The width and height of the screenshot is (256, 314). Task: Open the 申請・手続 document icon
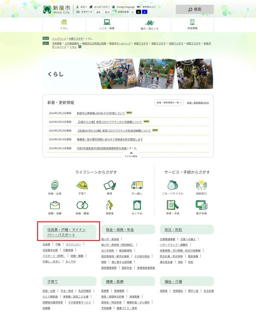[172, 205]
